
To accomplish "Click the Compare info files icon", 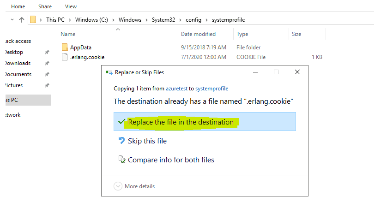I will [x=121, y=160].
